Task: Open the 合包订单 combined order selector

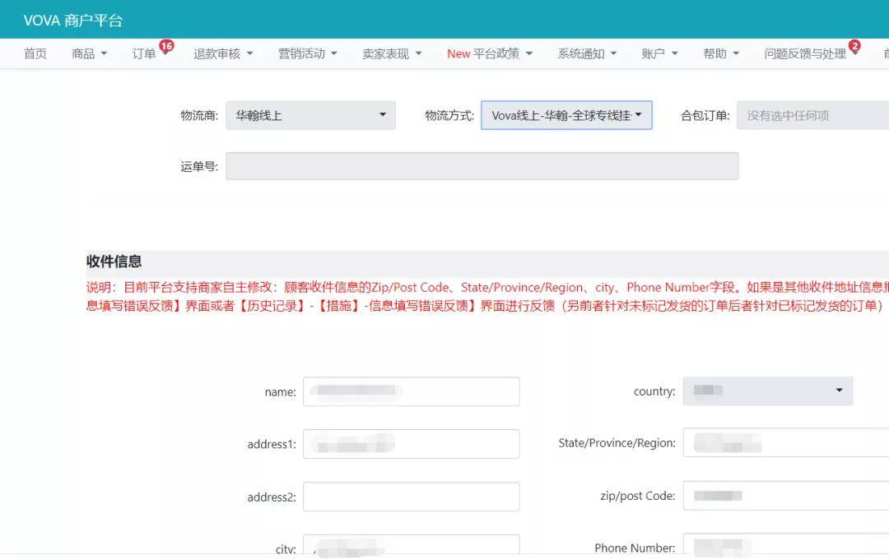Action: pos(812,115)
